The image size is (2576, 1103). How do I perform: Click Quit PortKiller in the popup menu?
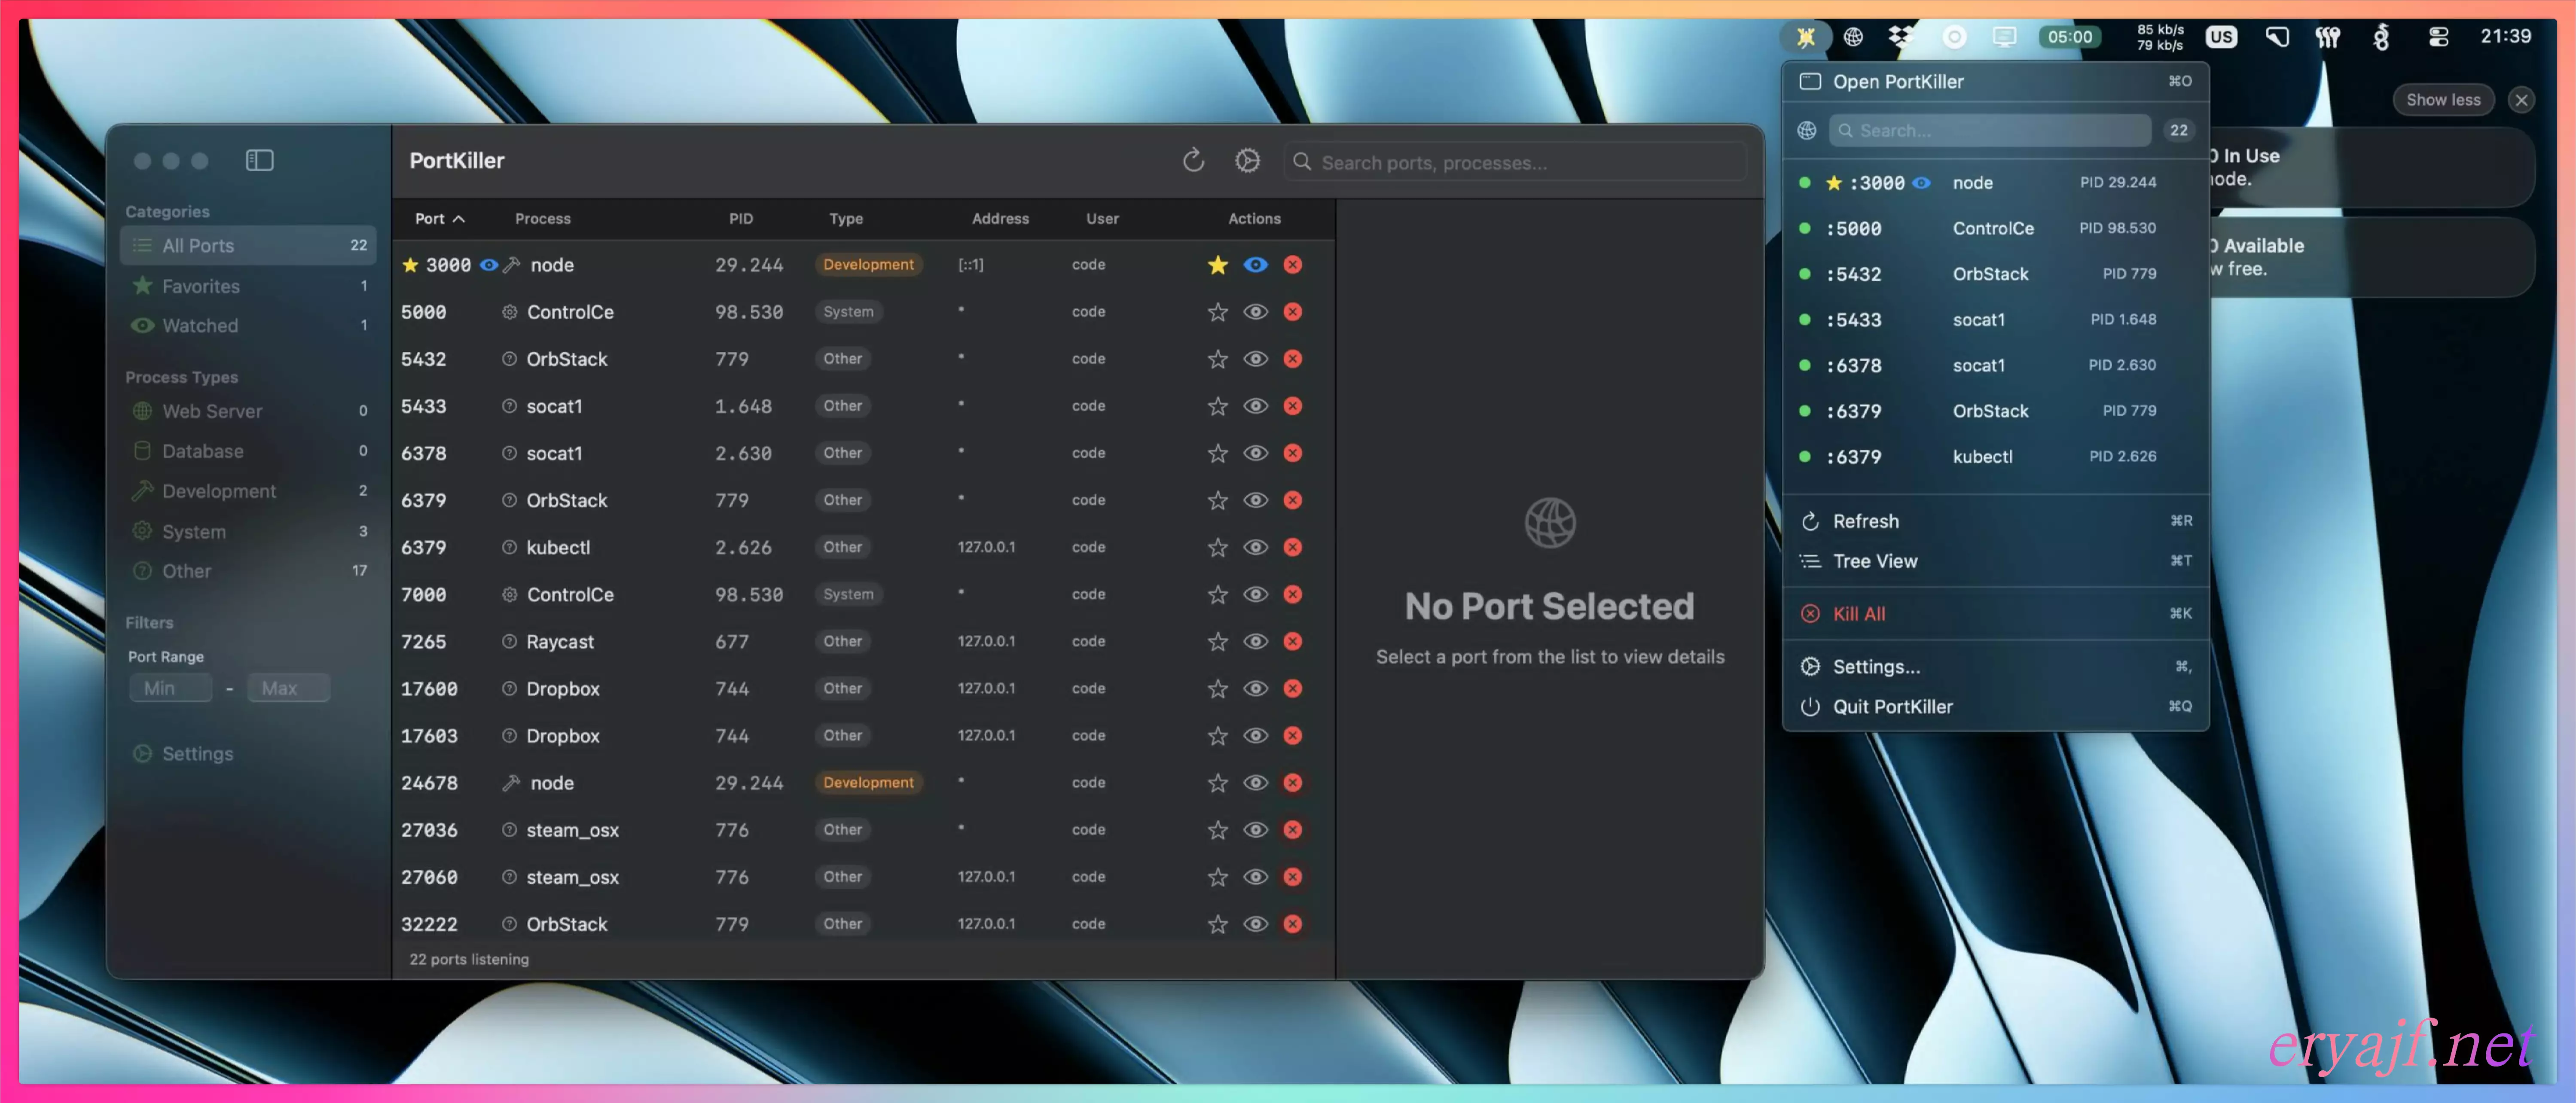[1892, 707]
